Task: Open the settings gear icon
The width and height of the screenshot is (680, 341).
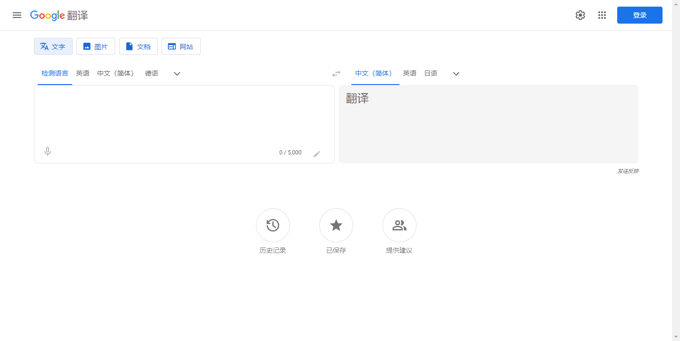Action: pyautogui.click(x=580, y=15)
